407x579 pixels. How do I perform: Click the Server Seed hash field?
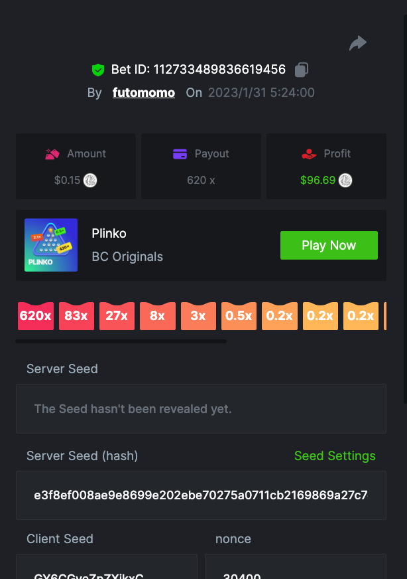(201, 495)
